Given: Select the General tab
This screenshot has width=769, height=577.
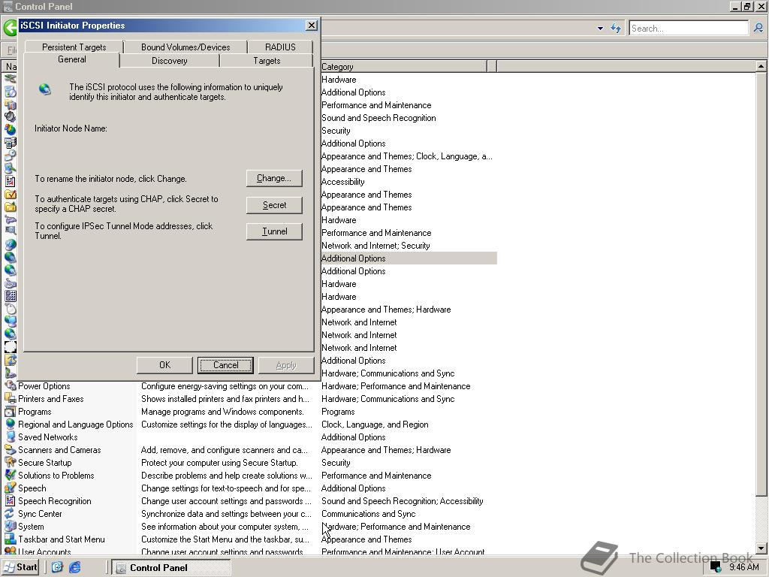Looking at the screenshot, I should (71, 59).
